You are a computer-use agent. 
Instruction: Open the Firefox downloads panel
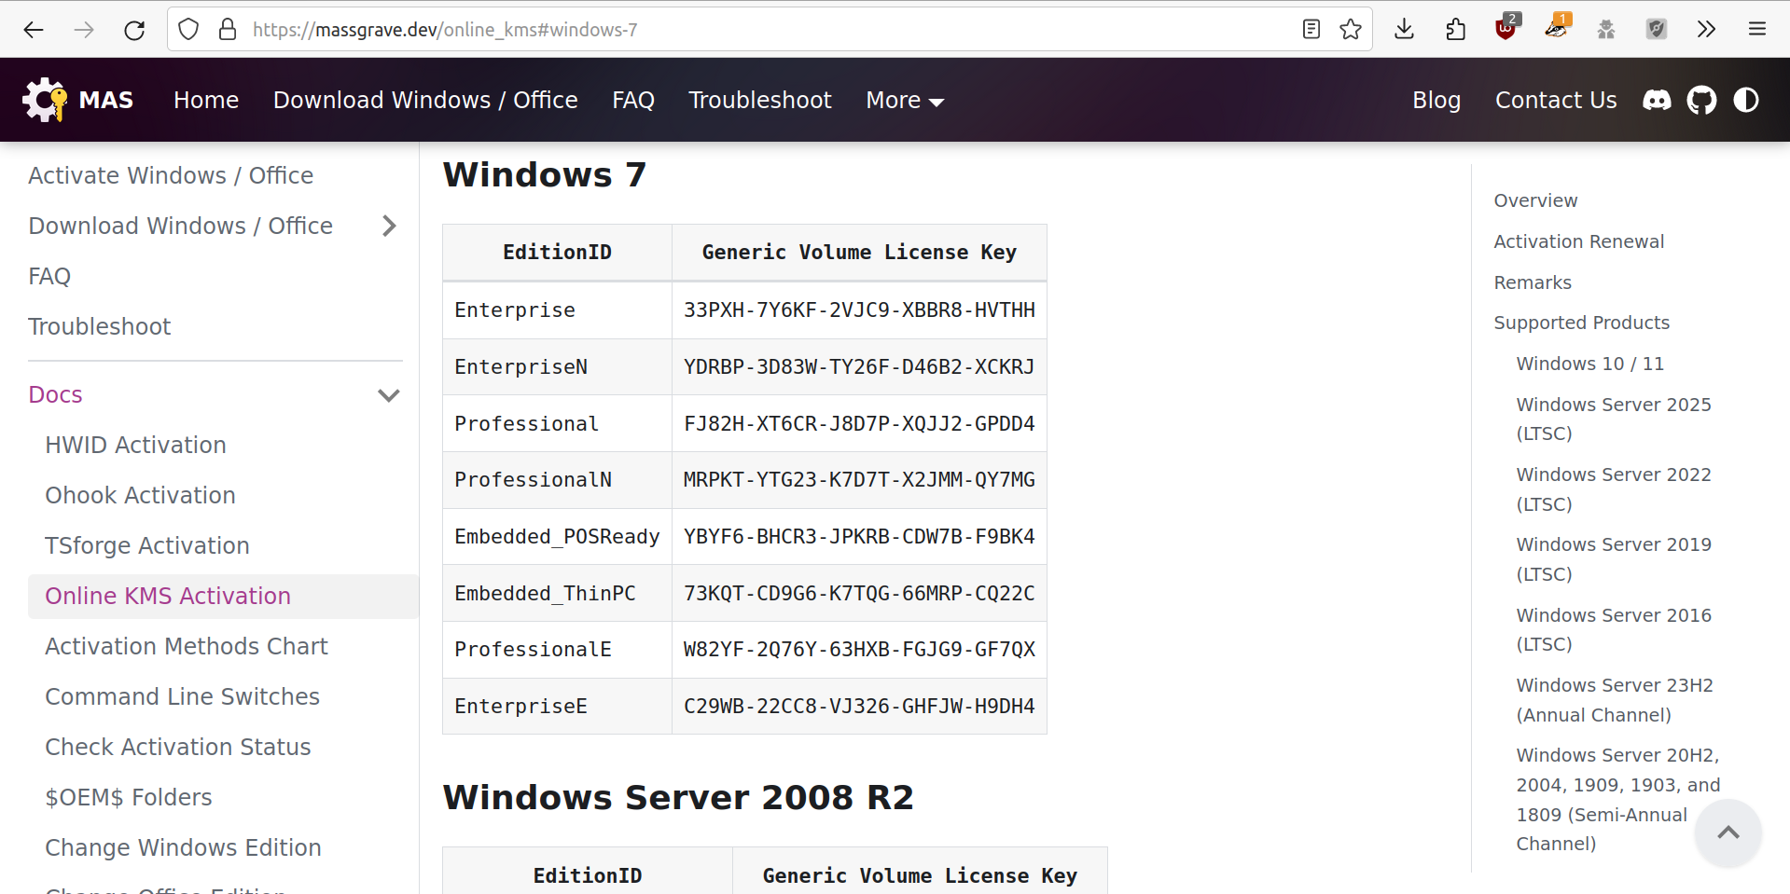tap(1404, 30)
